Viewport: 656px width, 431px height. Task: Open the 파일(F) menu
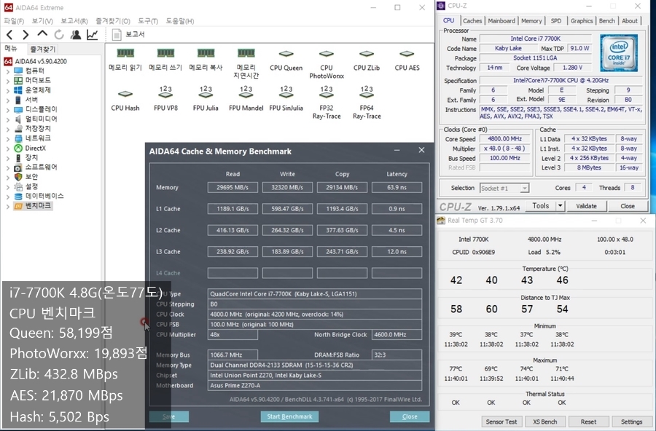tap(14, 21)
